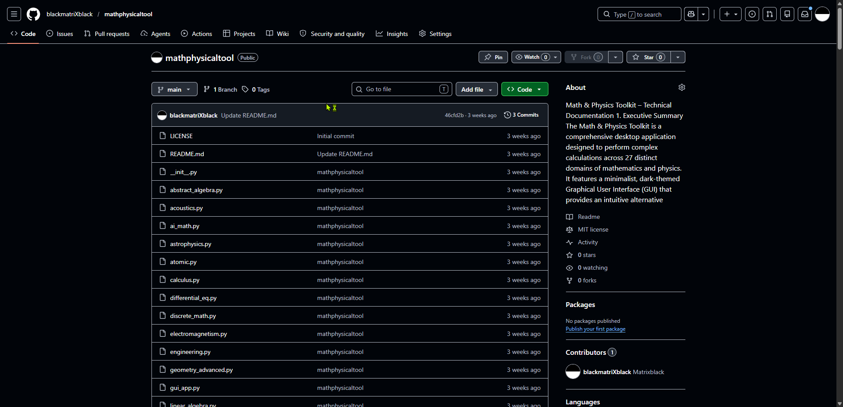Image resolution: width=843 pixels, height=407 pixels.
Task: Switch to the Code tab
Action: click(23, 34)
